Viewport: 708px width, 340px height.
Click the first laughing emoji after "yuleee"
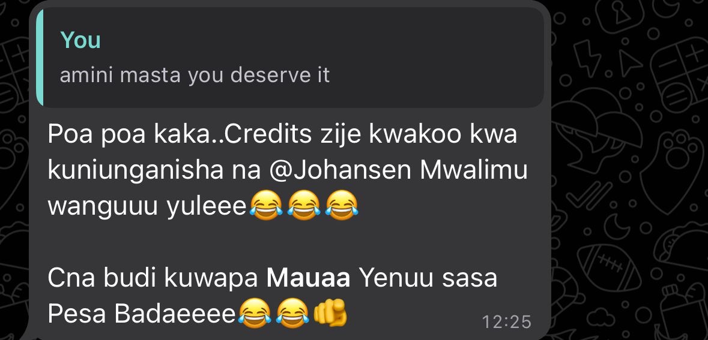(266, 205)
